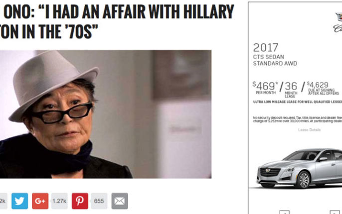342x214 pixels.
Task: Click the 655 Pinterest share count
Action: (x=99, y=201)
